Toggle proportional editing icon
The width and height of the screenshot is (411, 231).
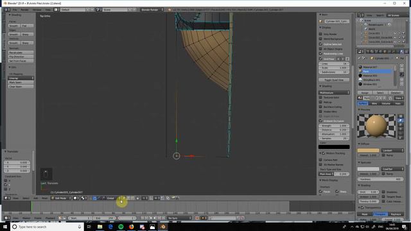(x=145, y=198)
